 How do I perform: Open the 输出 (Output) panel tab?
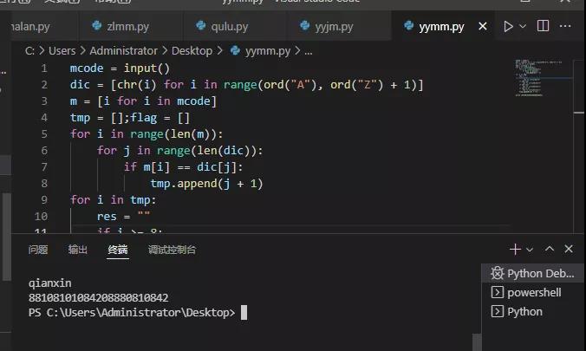78,250
